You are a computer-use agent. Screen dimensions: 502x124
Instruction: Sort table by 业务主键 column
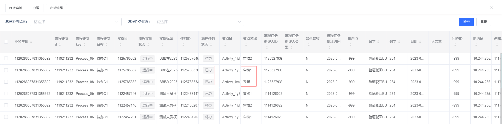click(x=31, y=42)
